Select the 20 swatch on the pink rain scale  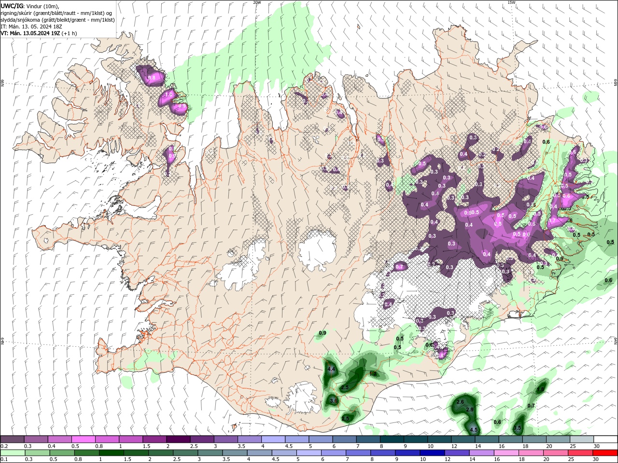(x=555, y=453)
